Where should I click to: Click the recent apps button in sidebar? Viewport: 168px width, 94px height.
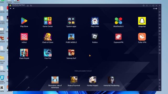[160, 89]
